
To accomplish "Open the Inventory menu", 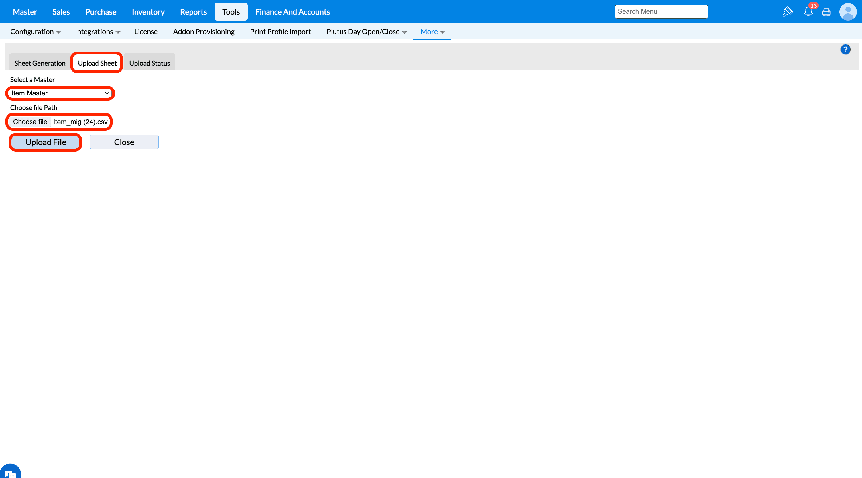I will (x=148, y=12).
